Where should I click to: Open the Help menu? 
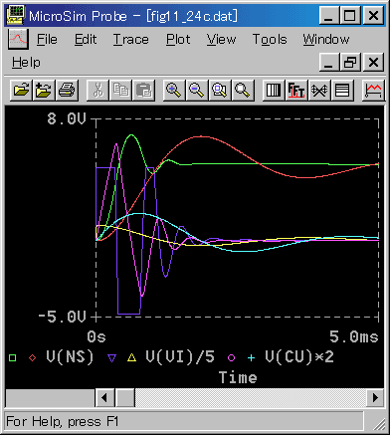(x=26, y=63)
